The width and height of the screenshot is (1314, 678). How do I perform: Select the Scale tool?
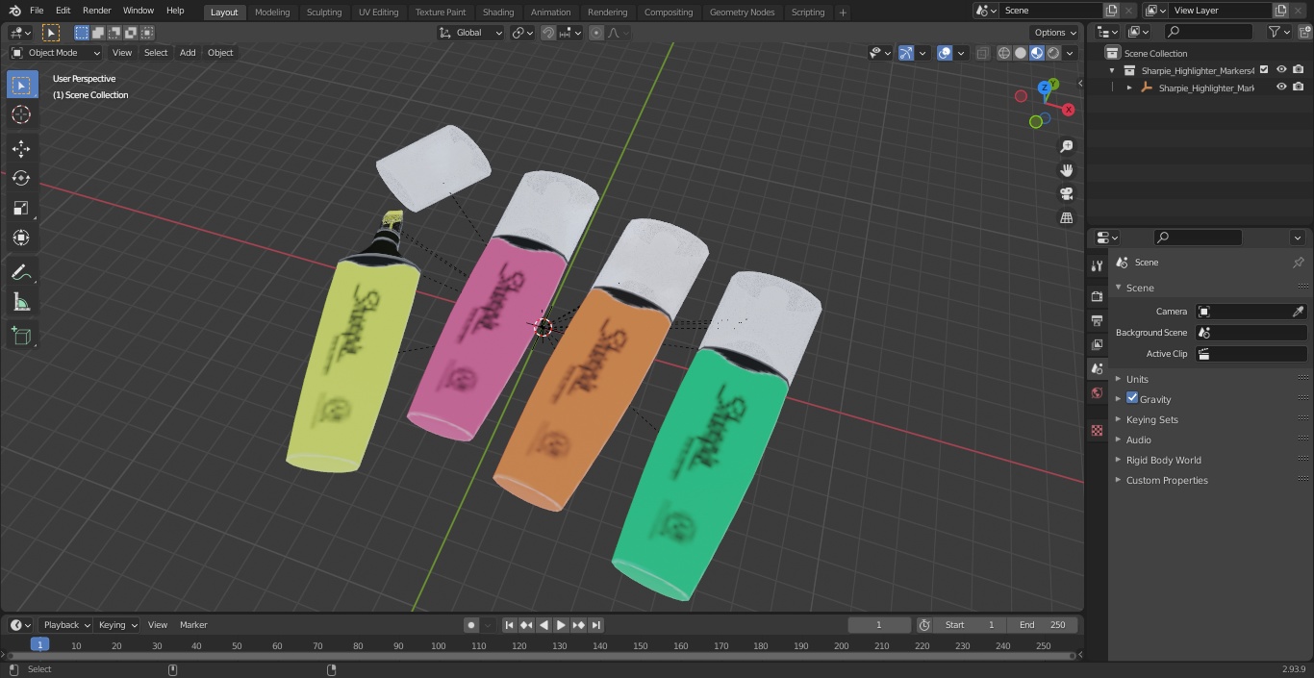[21, 208]
